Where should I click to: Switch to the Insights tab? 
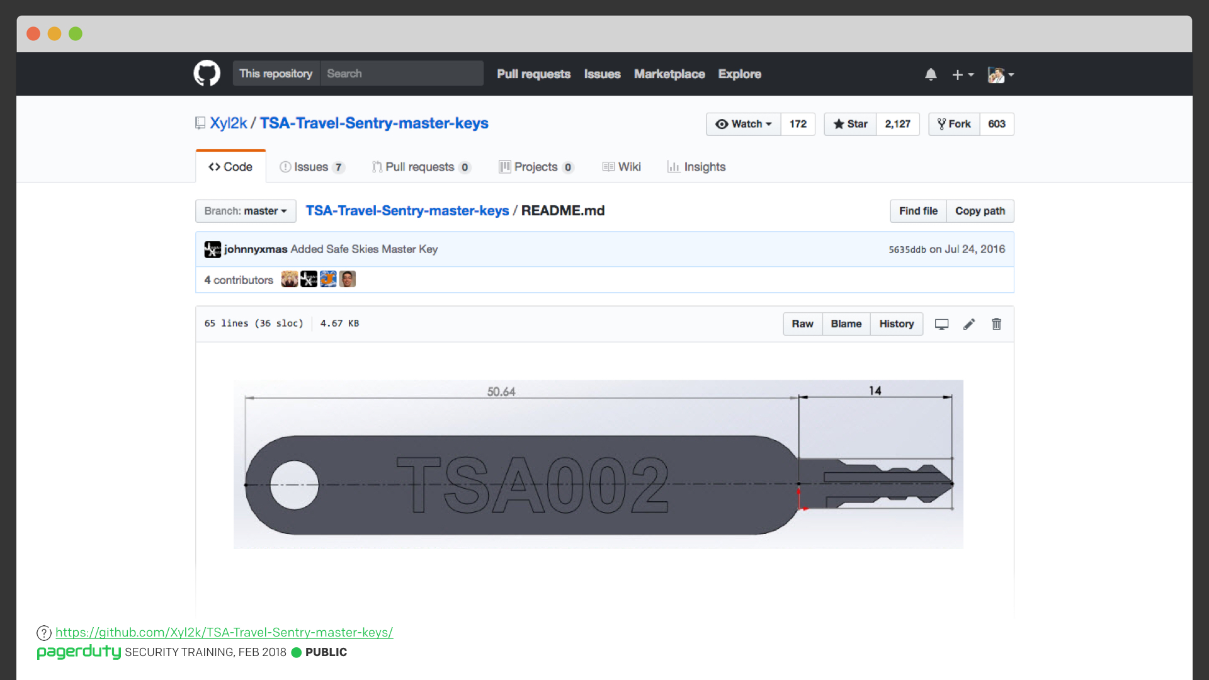[696, 167]
